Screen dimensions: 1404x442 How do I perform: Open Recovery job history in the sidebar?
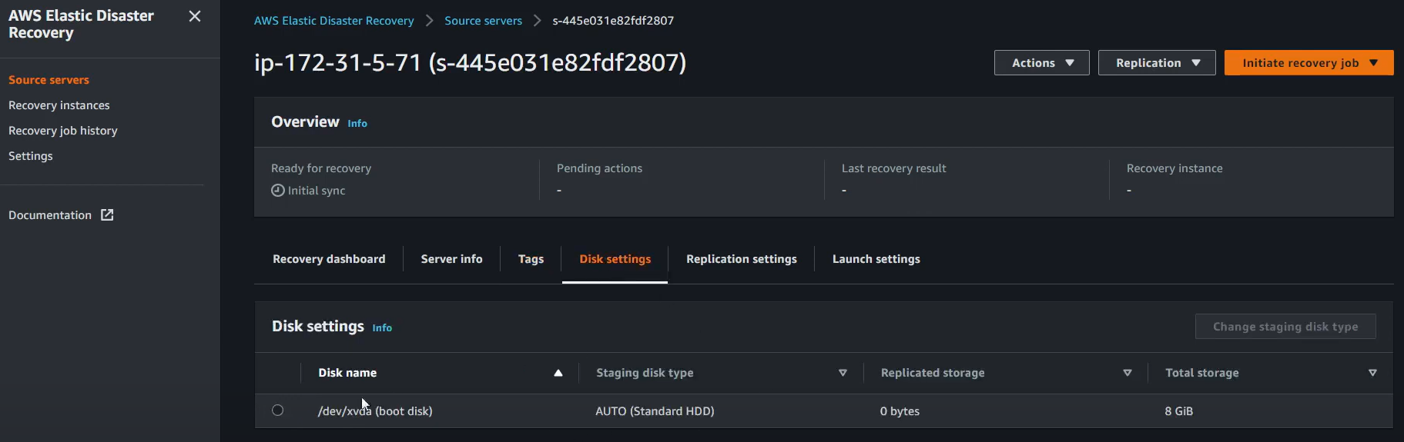(63, 131)
